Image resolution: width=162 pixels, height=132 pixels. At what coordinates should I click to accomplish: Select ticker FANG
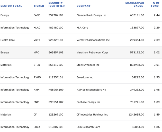pyautogui.click(x=37, y=15)
